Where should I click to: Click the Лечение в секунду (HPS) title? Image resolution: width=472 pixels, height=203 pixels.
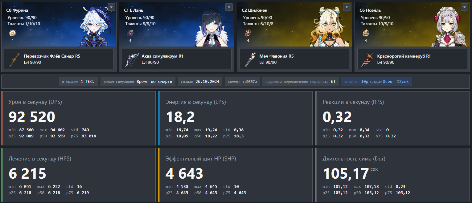click(40, 159)
